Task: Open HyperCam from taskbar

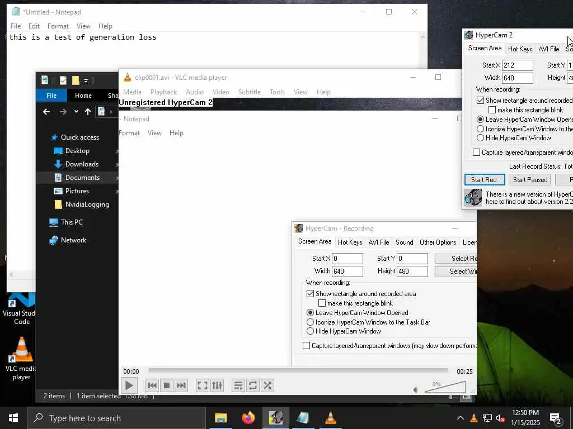Action: [275, 418]
